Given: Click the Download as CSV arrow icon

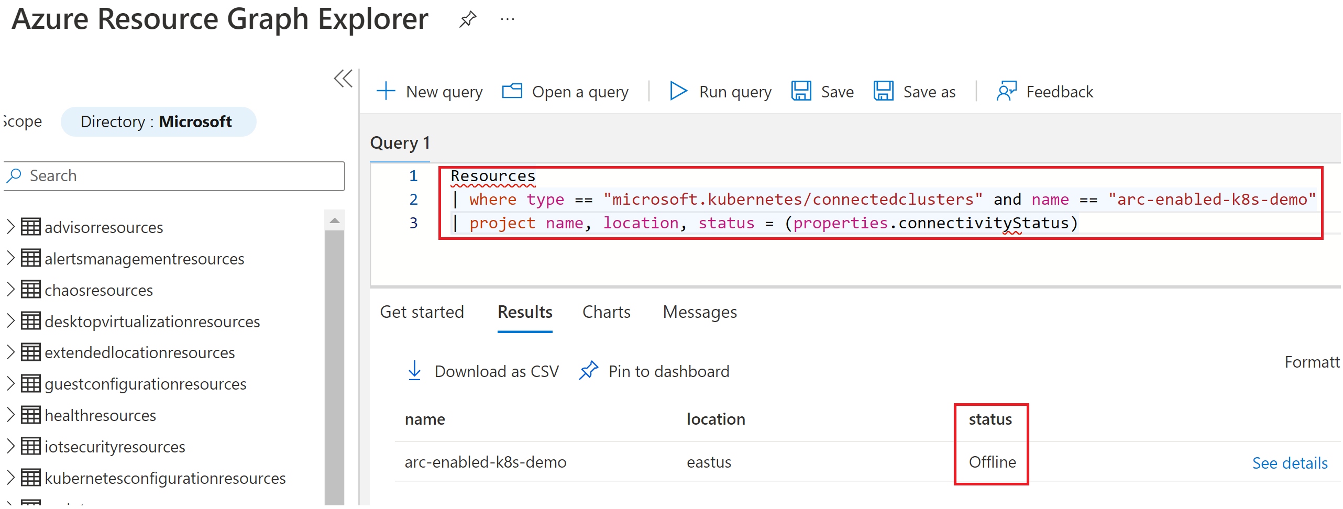Looking at the screenshot, I should [414, 371].
